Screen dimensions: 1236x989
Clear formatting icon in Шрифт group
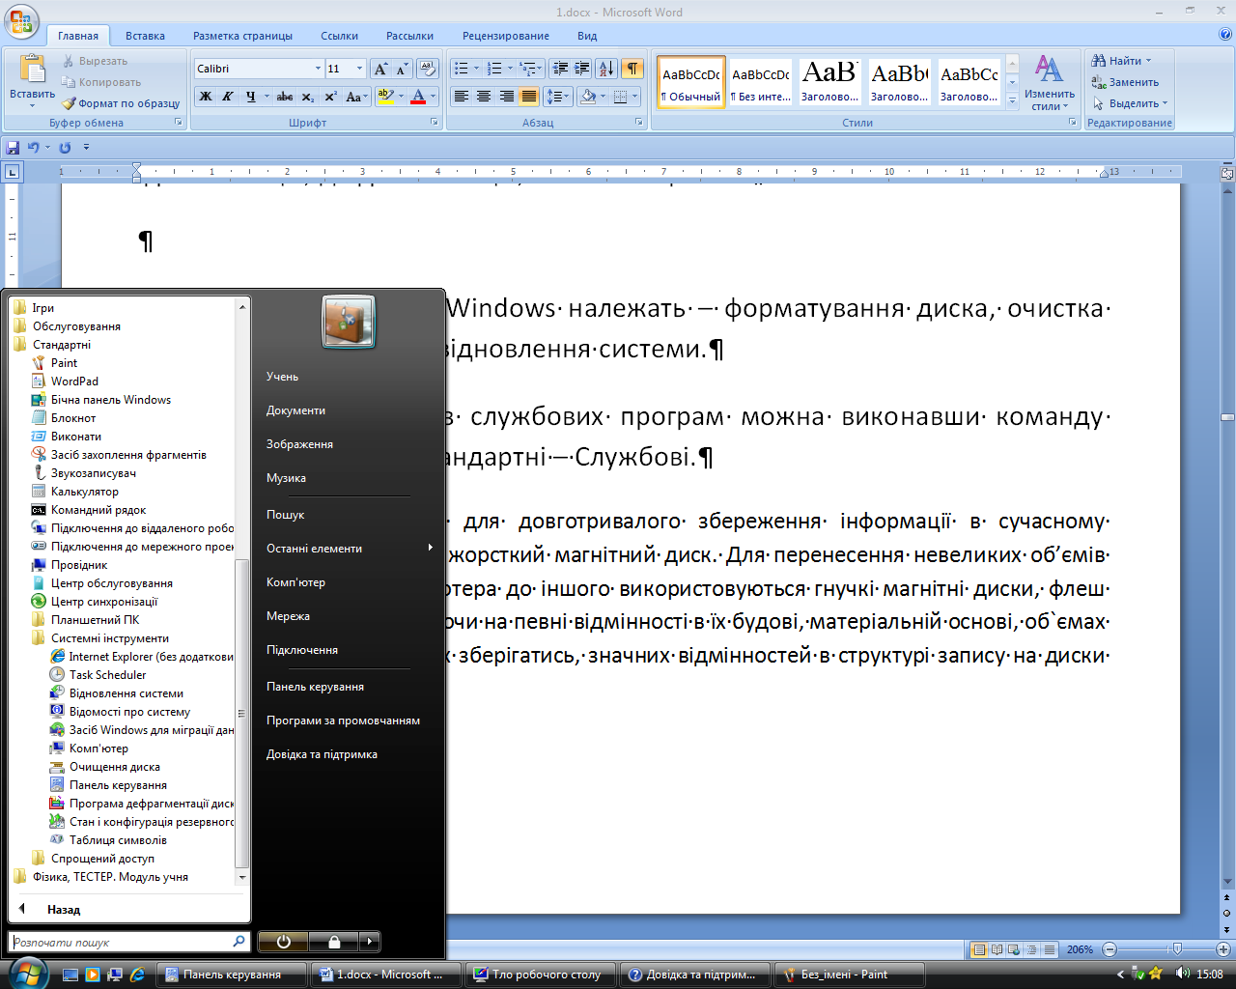pos(428,69)
